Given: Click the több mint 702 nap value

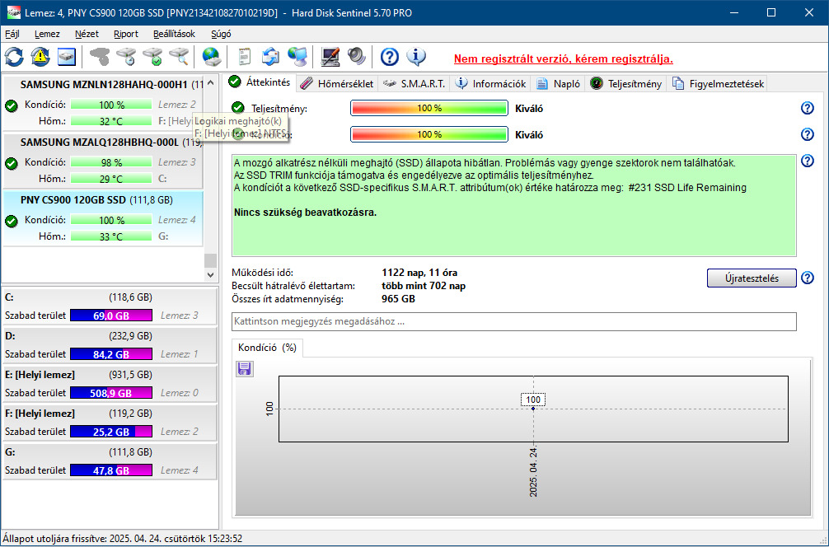Looking at the screenshot, I should pos(424,286).
